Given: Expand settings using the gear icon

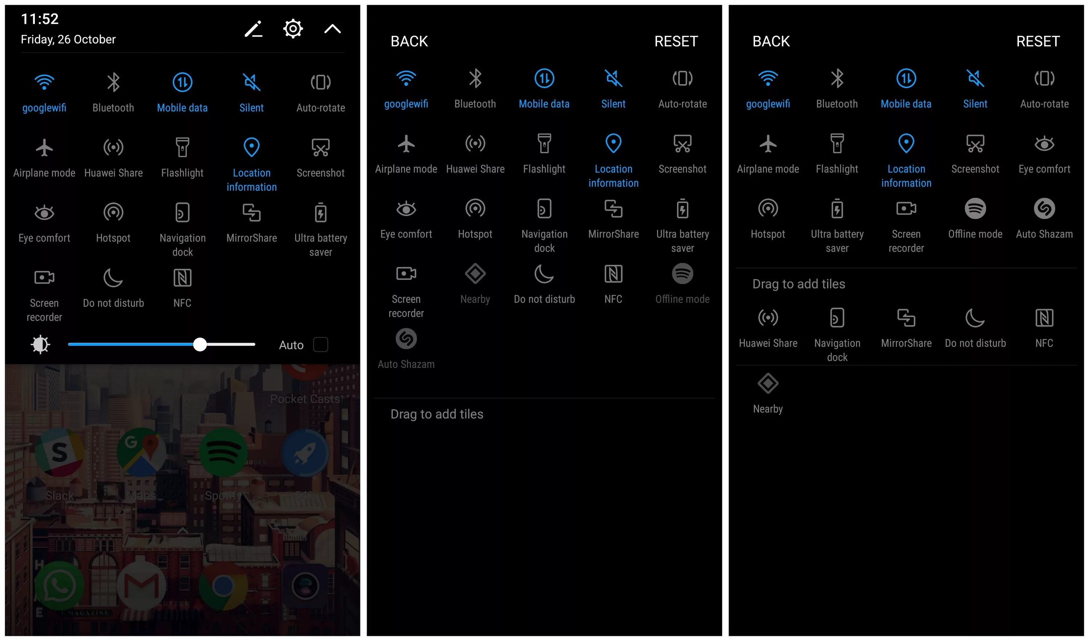Looking at the screenshot, I should point(292,28).
